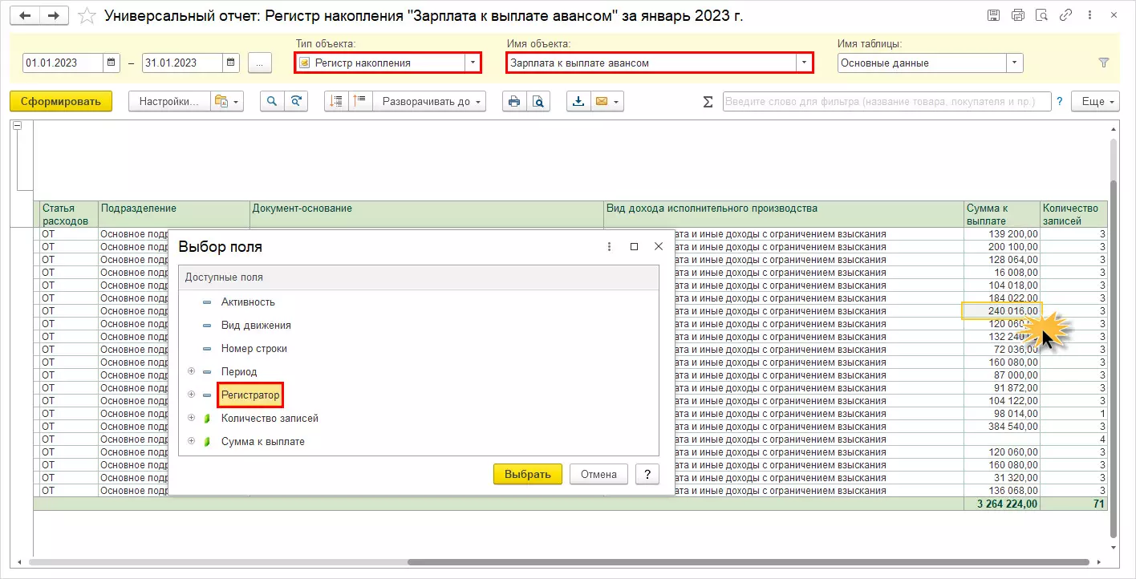The height and width of the screenshot is (579, 1136).
Task: Click the total amount 3 264 224,00
Action: [x=1002, y=504]
